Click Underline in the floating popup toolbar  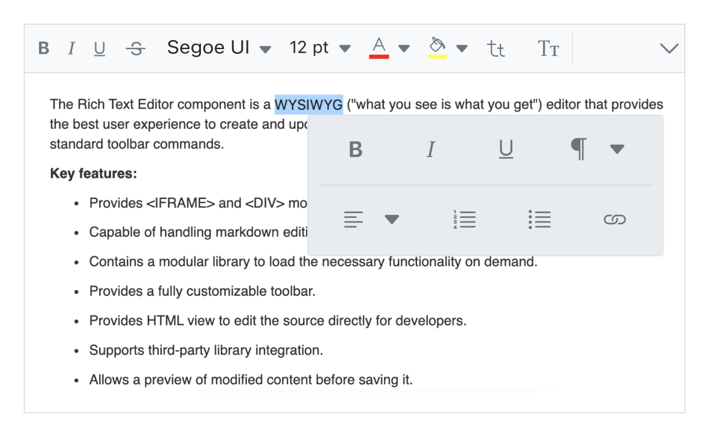[x=506, y=150]
